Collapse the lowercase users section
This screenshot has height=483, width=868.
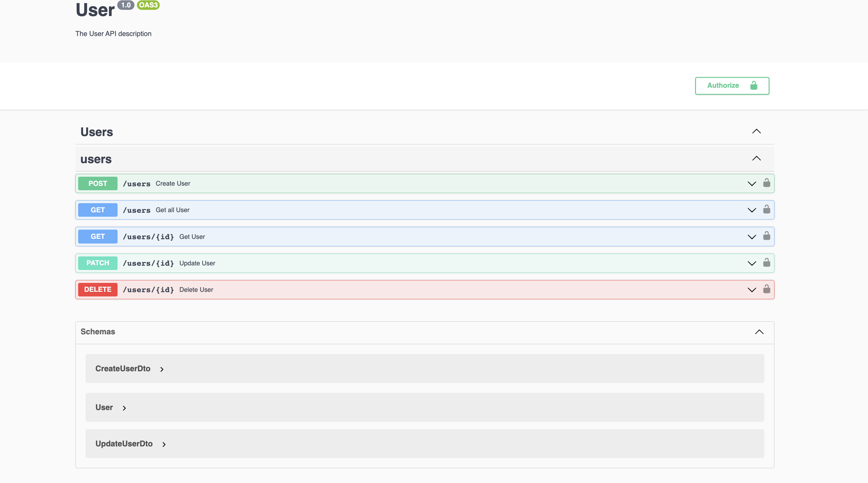coord(757,159)
